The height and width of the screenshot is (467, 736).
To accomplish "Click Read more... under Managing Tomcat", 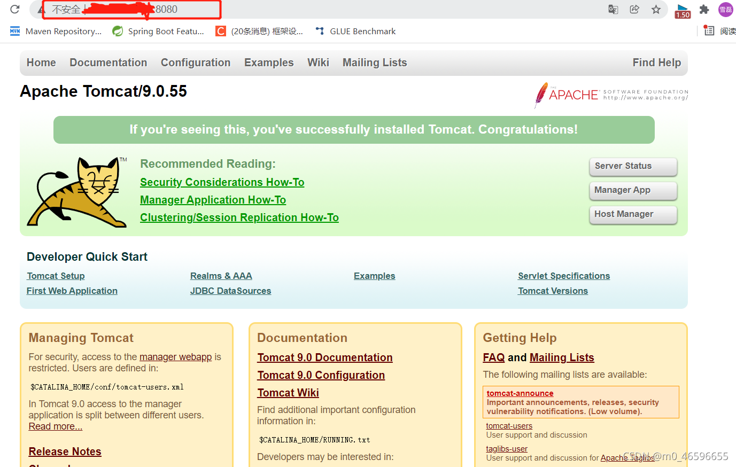I will click(x=56, y=426).
